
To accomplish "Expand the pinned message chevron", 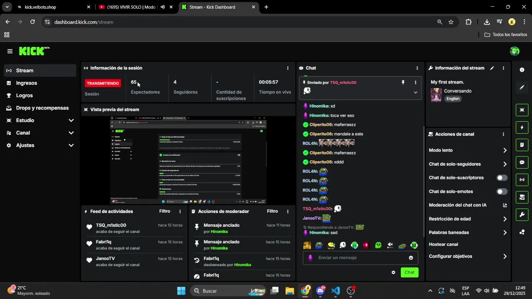I will point(415,93).
